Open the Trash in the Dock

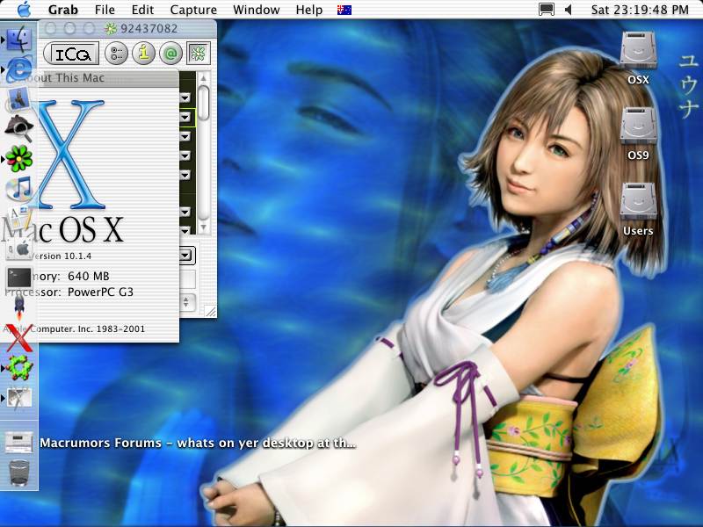(18, 473)
